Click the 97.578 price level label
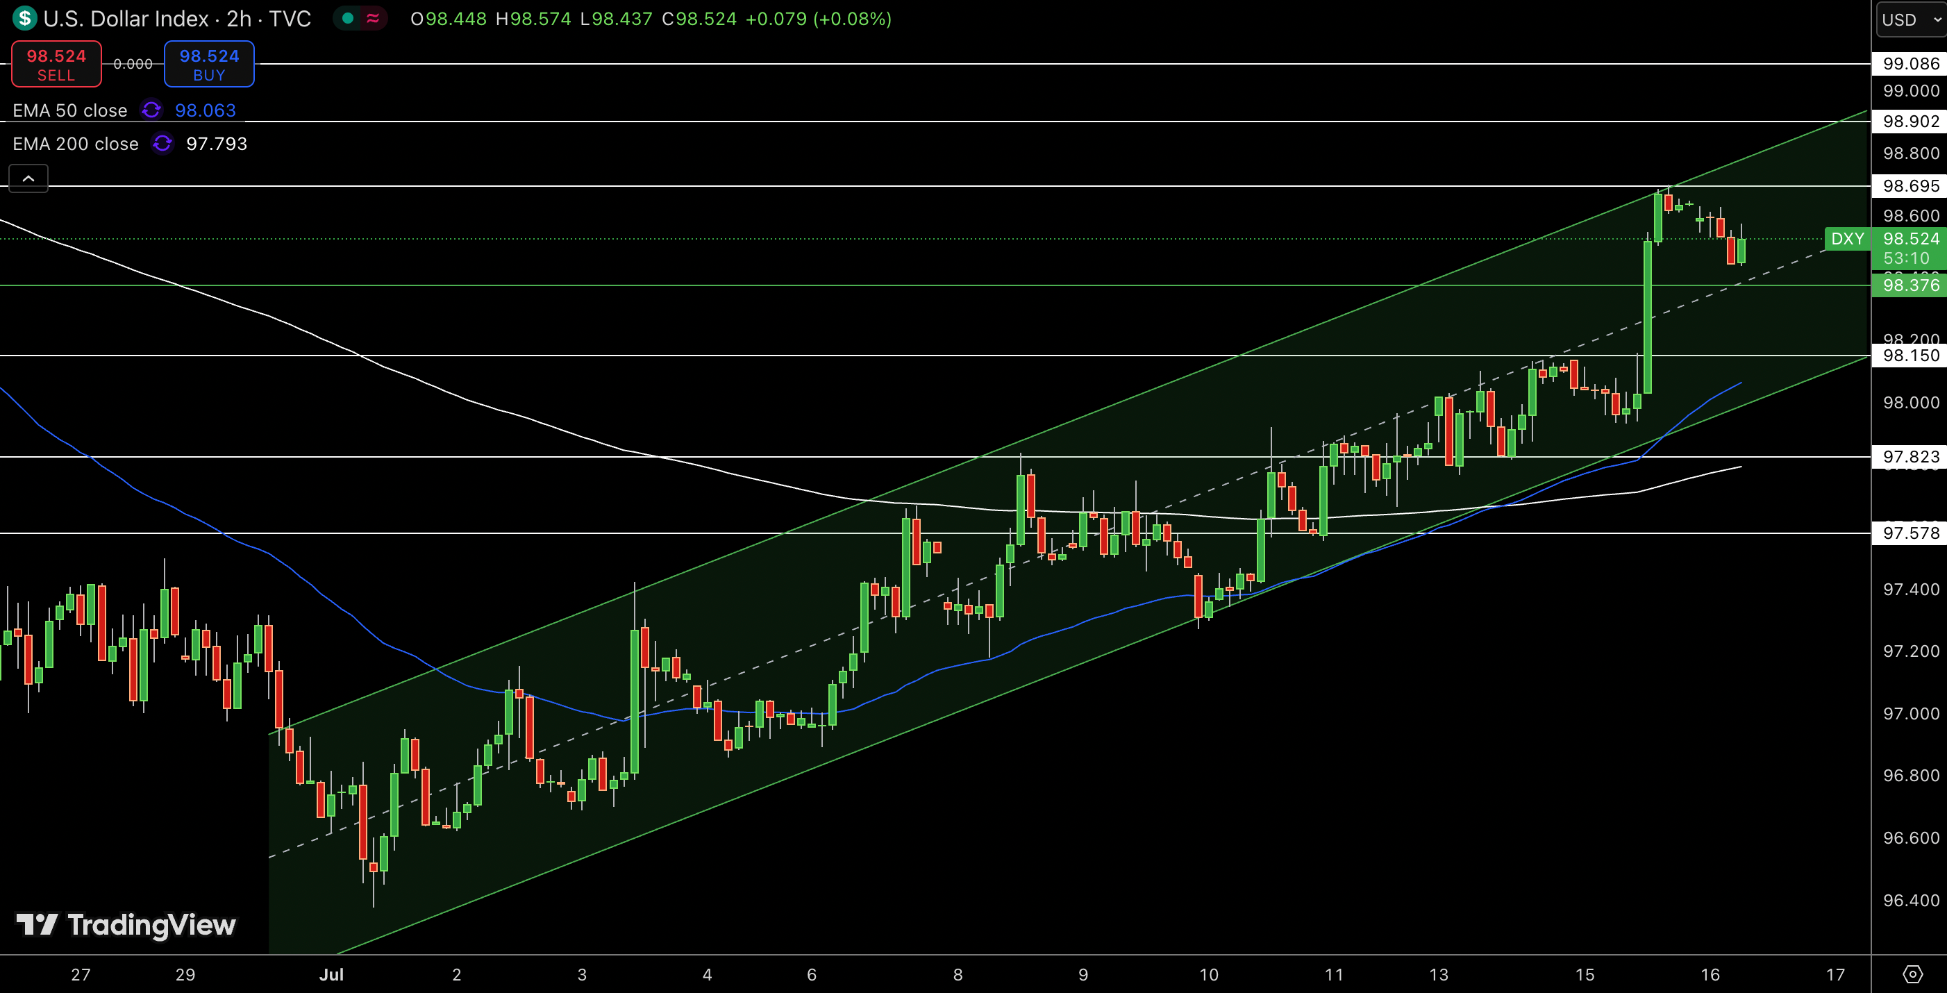 tap(1910, 533)
